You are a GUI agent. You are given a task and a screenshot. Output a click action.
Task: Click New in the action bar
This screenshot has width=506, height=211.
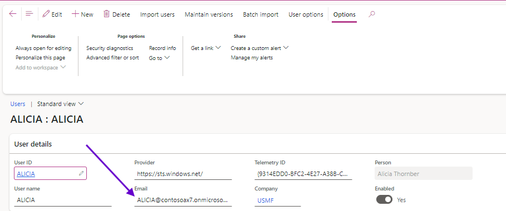pyautogui.click(x=82, y=14)
